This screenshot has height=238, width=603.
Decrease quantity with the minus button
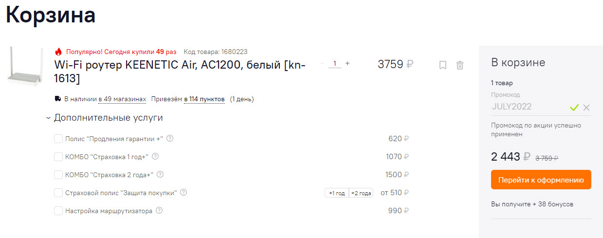(x=322, y=63)
